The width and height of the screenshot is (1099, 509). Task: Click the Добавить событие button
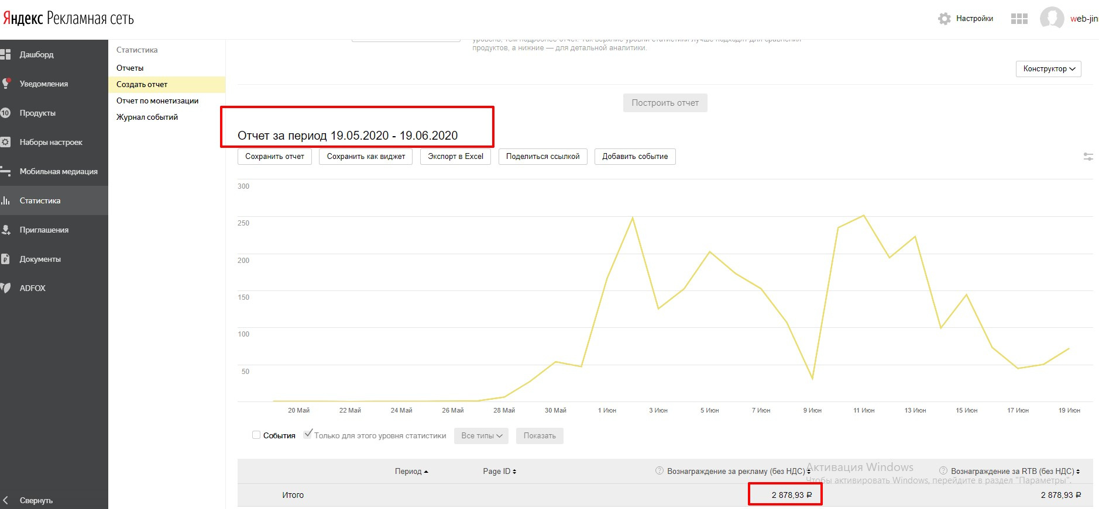[635, 157]
